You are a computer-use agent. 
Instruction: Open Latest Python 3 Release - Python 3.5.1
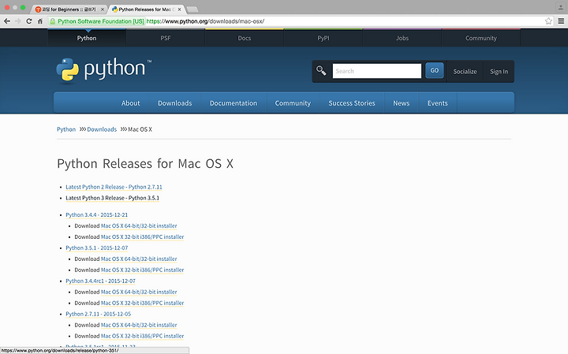pyautogui.click(x=112, y=198)
